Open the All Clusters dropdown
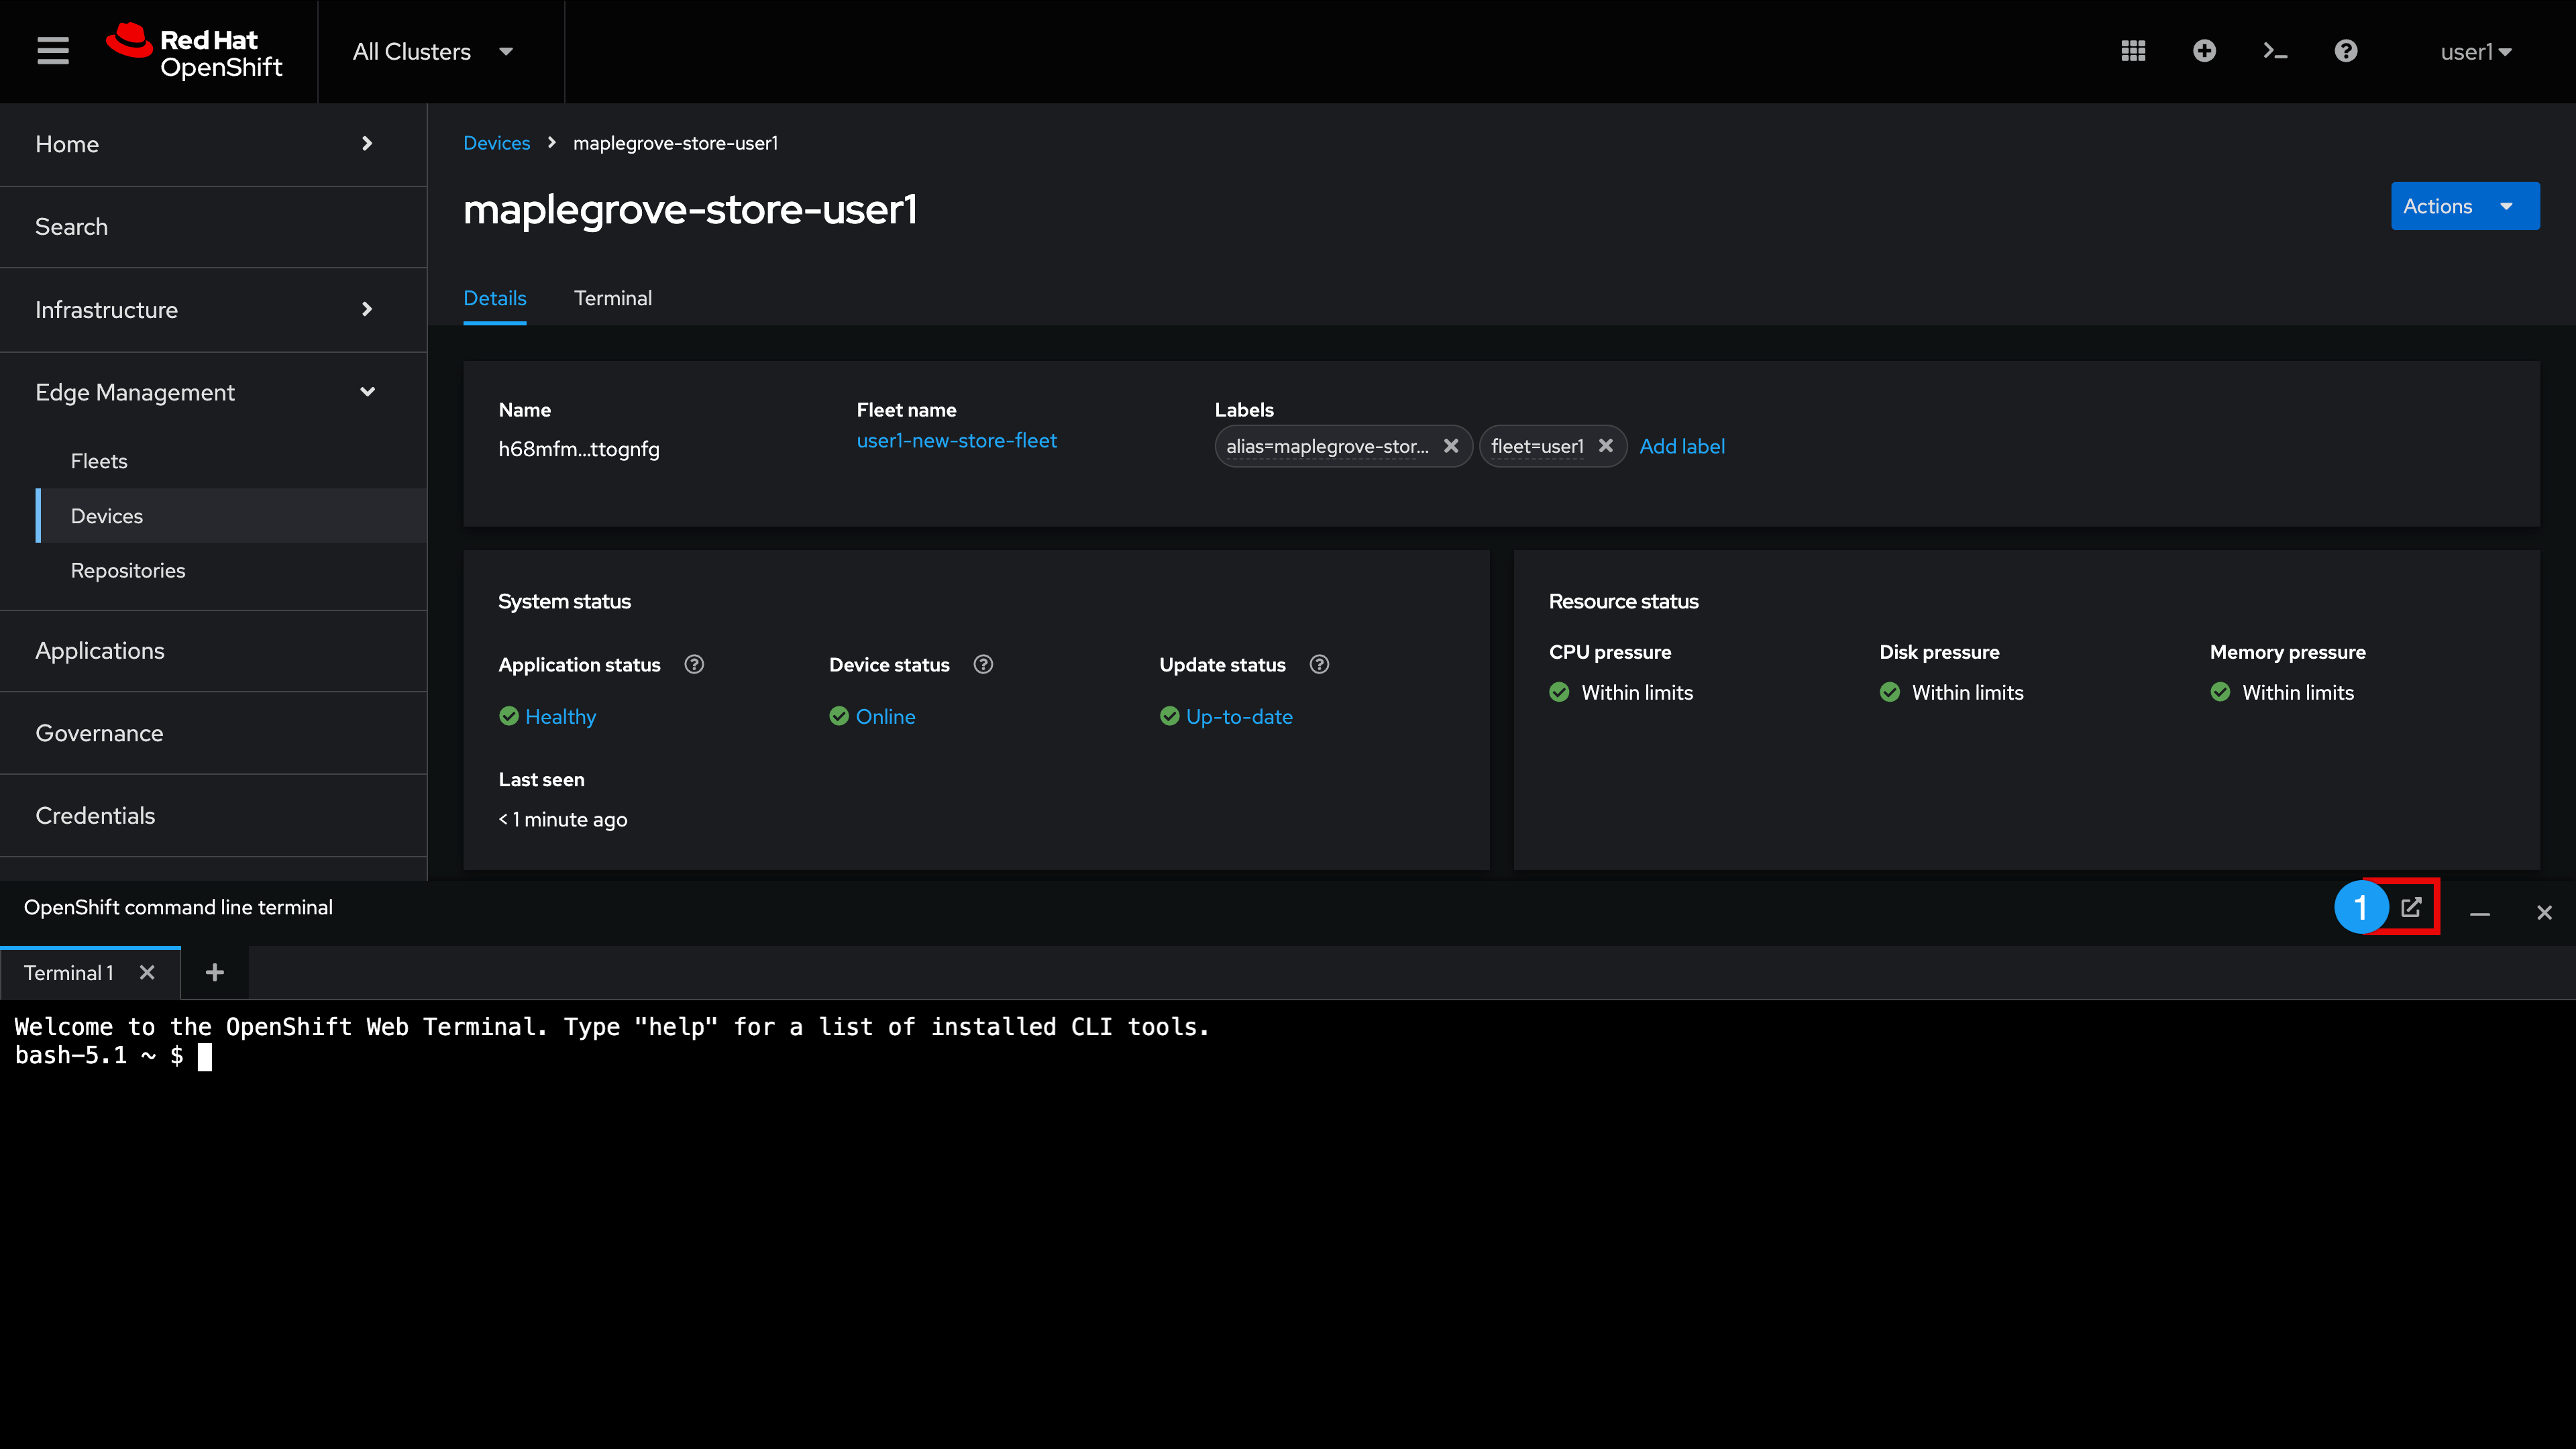Image resolution: width=2576 pixels, height=1449 pixels. 433,51
